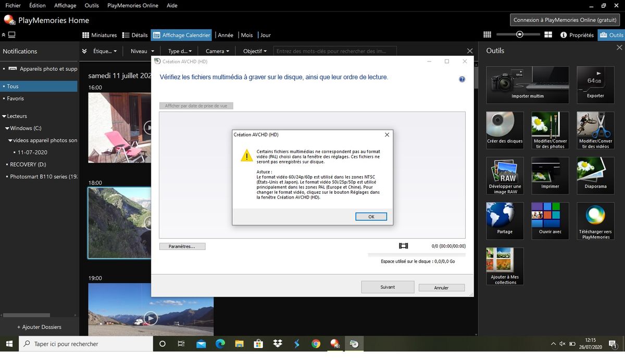Toggle the Propriétés panel

[577, 35]
